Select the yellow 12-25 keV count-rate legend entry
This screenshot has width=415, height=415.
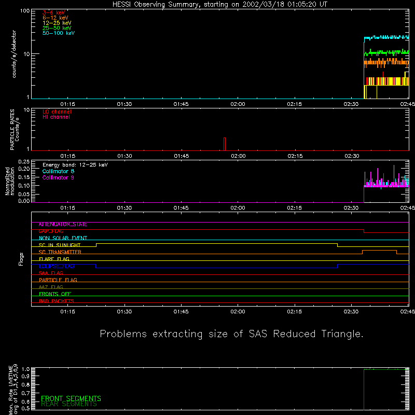[57, 23]
